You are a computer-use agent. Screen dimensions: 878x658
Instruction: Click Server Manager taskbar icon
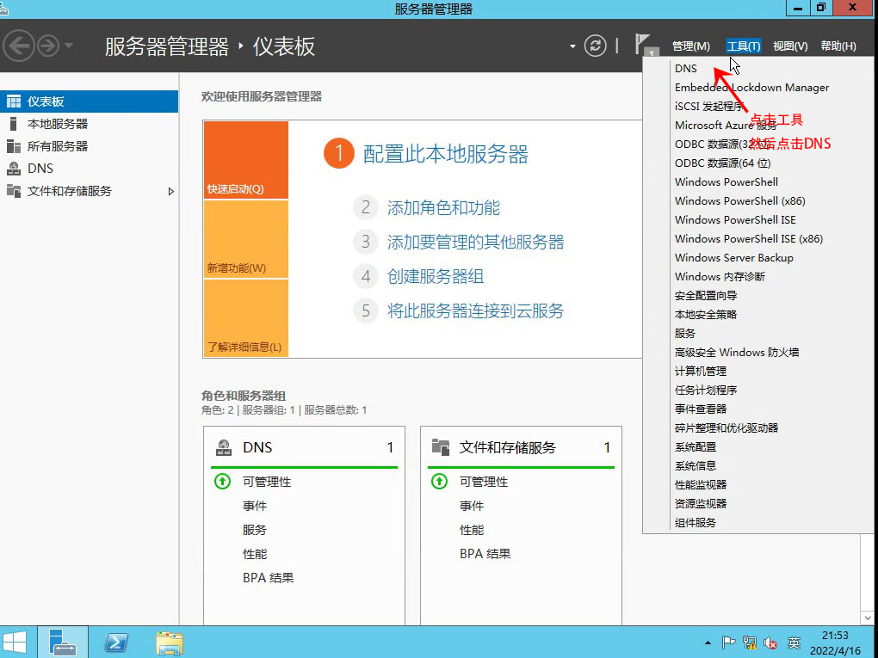(x=63, y=643)
